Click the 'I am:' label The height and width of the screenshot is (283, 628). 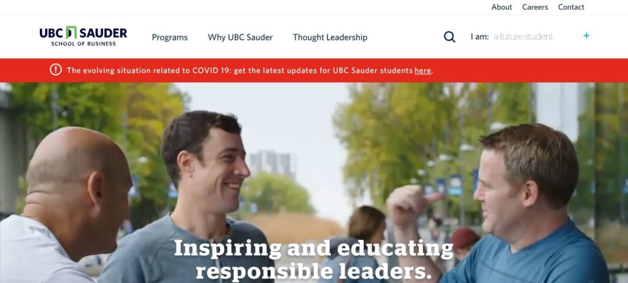click(x=480, y=37)
